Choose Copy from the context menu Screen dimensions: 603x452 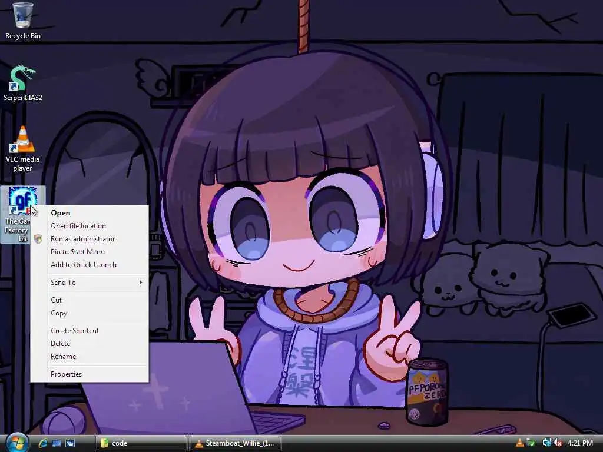pos(90,313)
